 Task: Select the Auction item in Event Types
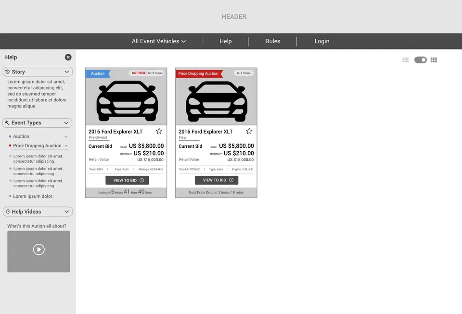coord(21,136)
